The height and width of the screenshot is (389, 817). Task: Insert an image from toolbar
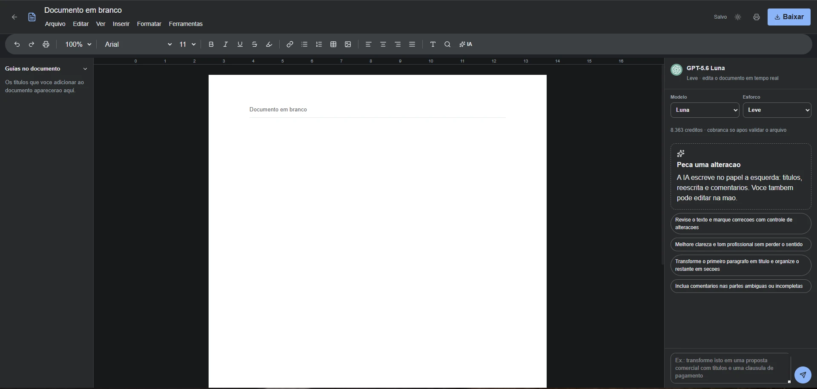click(x=348, y=44)
